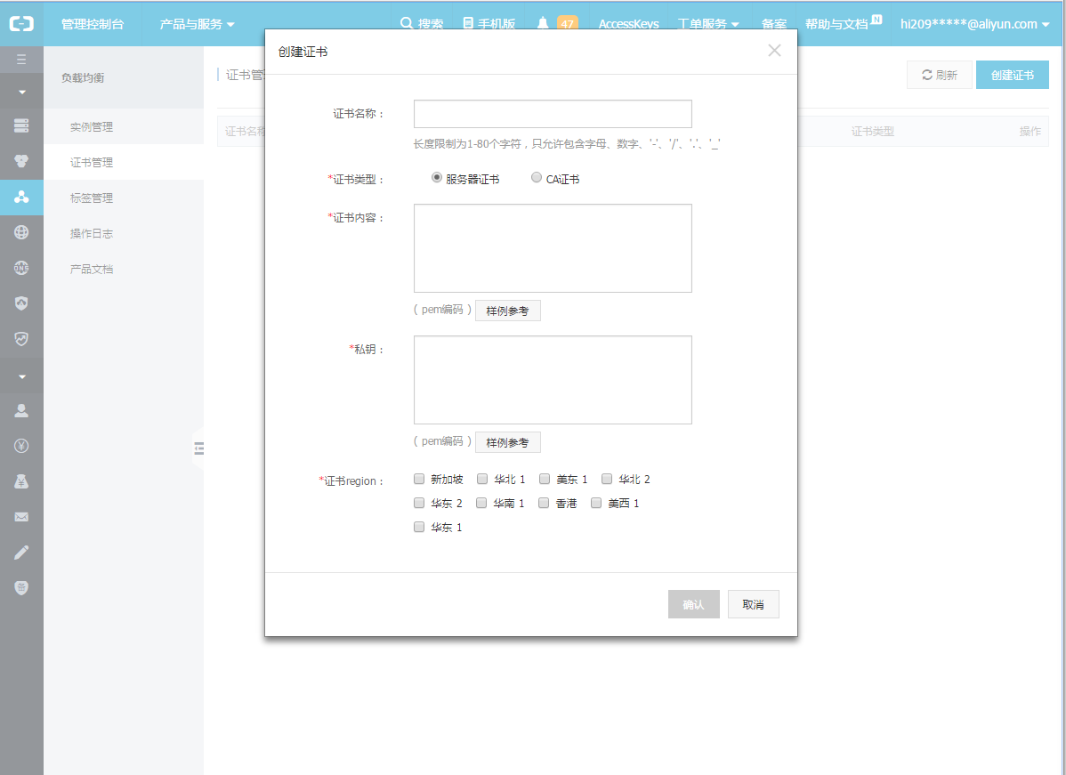Click the 确认 button to confirm
Viewport: 1066px width, 775px height.
tap(693, 604)
